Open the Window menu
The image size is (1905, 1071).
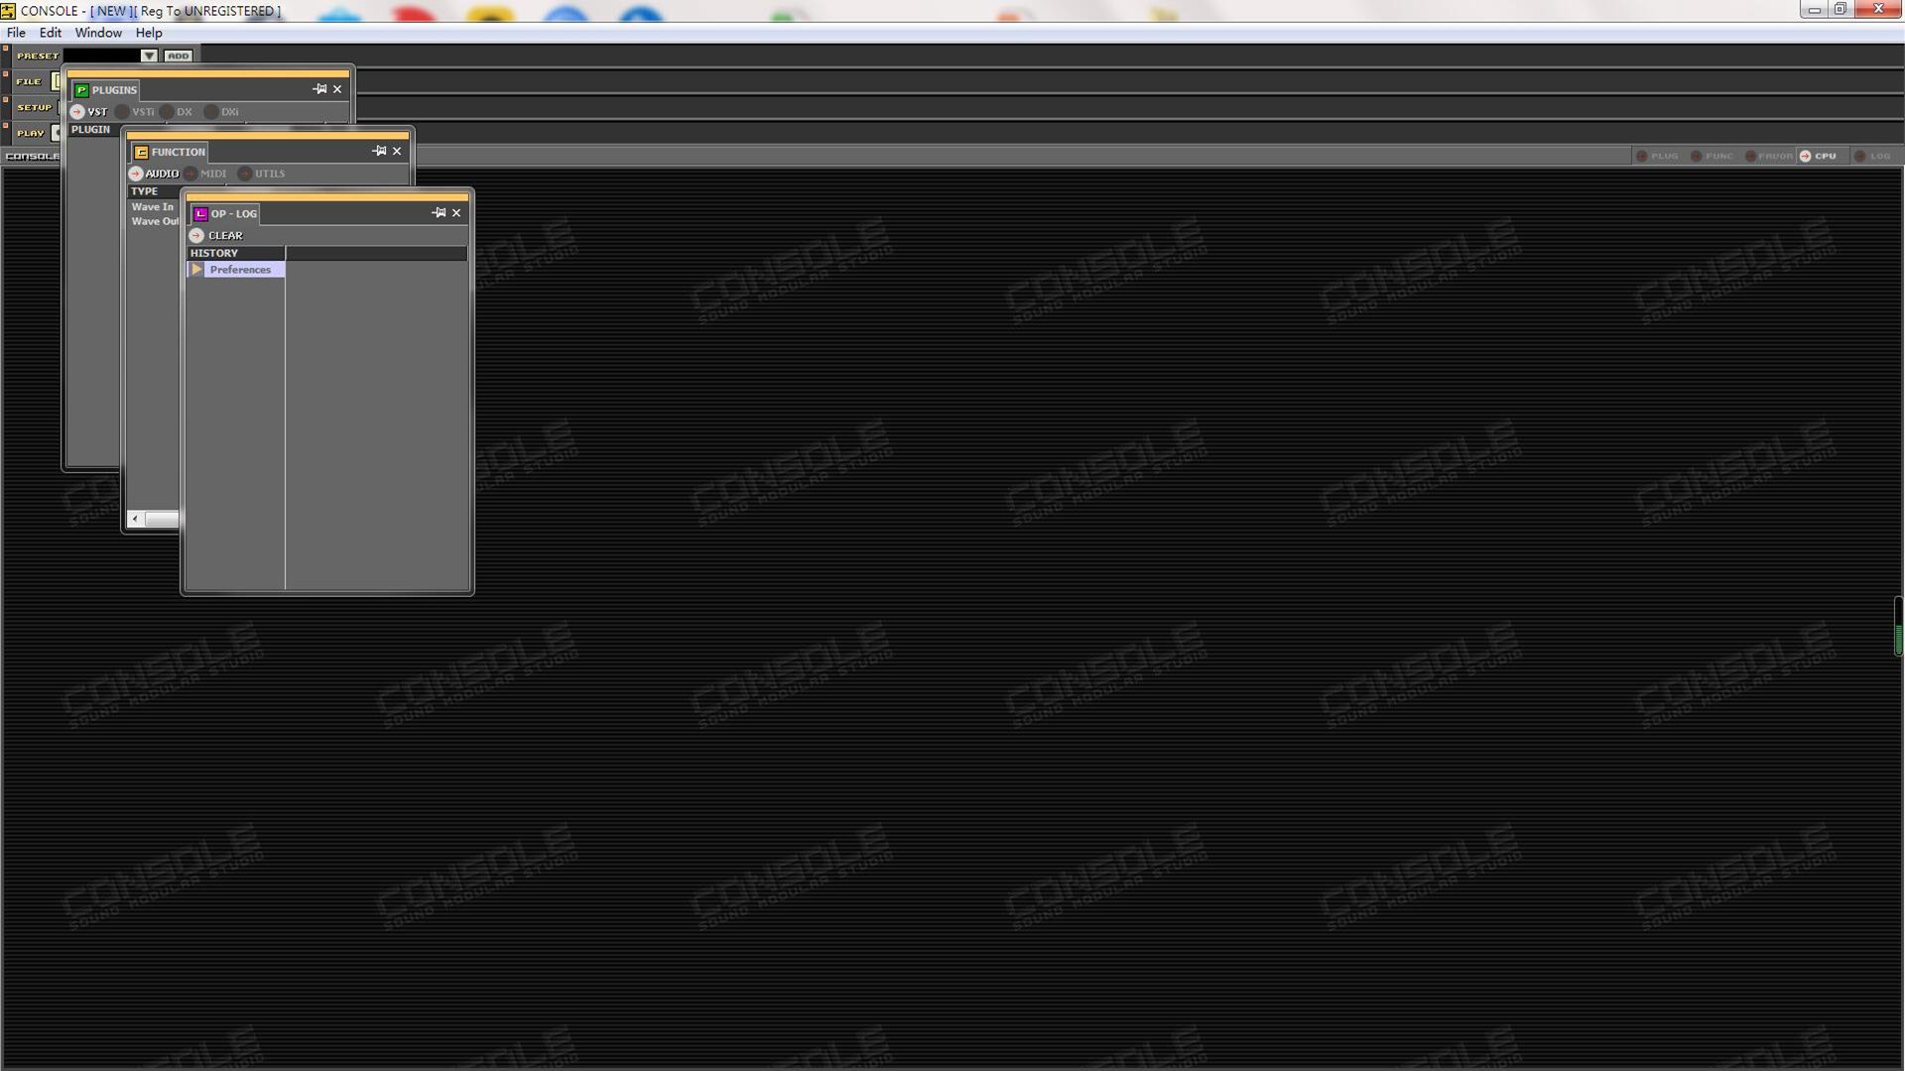(x=98, y=33)
